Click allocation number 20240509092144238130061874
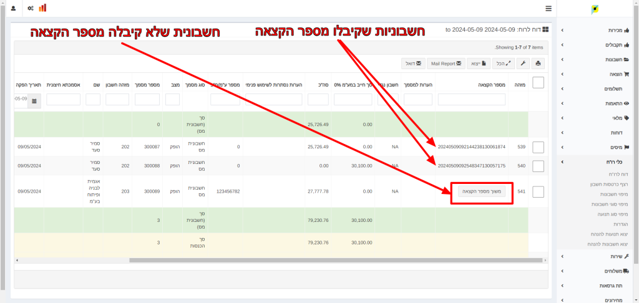Screen dimensions: 639x303 click(x=472, y=147)
